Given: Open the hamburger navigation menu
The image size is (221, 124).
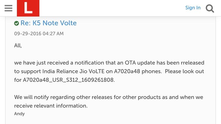Looking at the screenshot, I should [9, 8].
